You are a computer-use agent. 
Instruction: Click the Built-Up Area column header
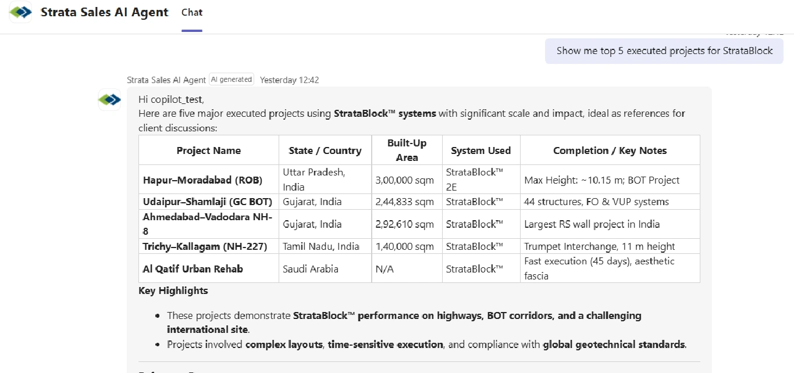click(x=407, y=150)
